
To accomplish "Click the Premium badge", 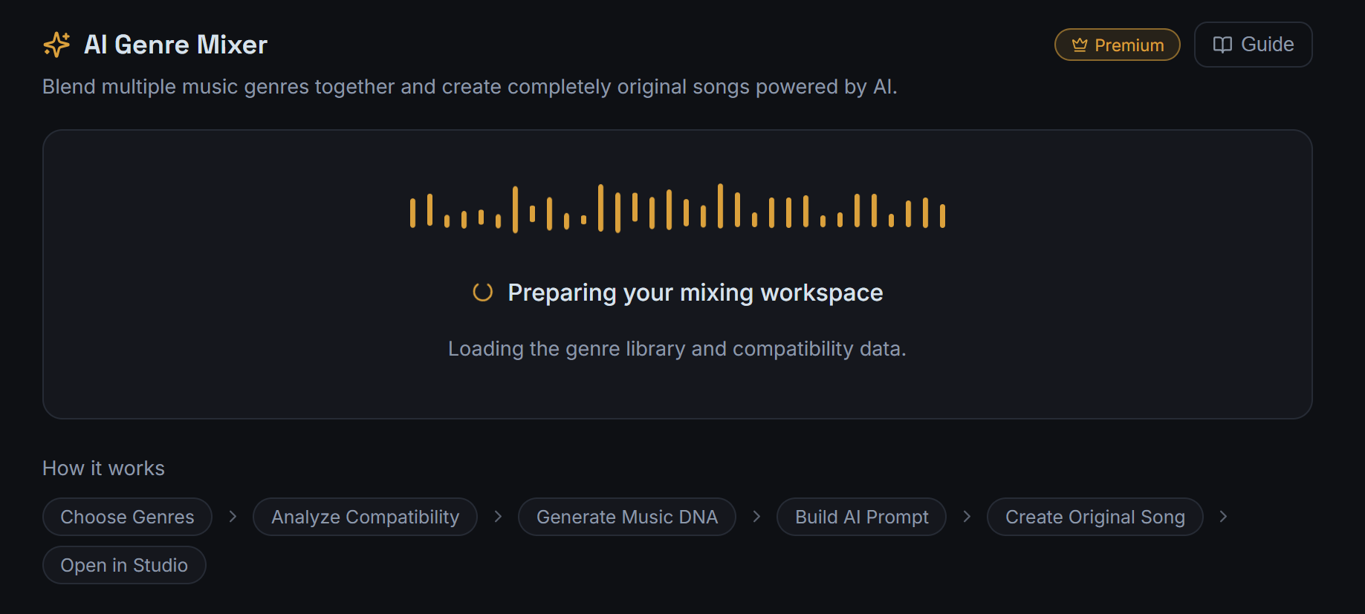I will pos(1118,45).
